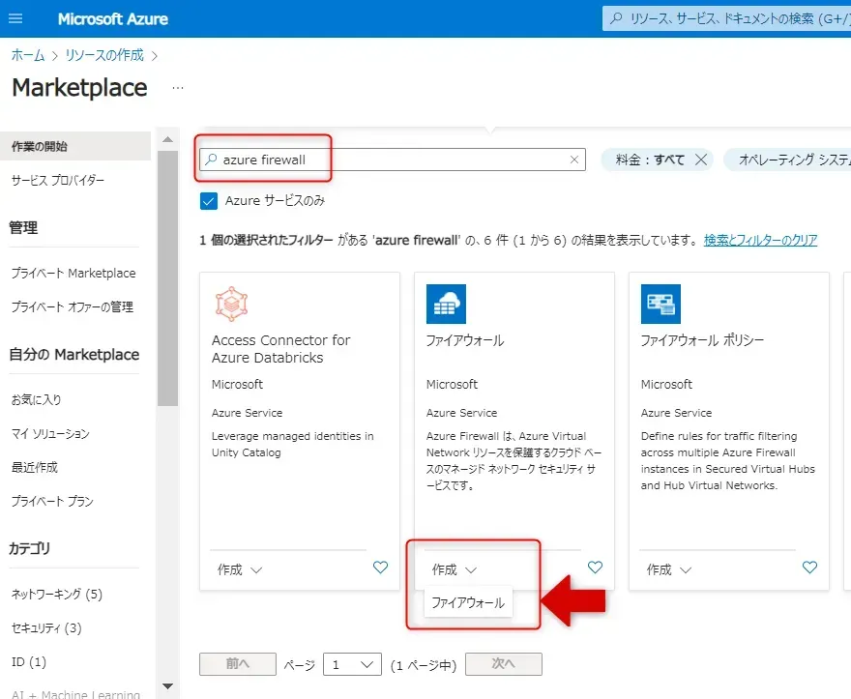
Task: Favorite the ファイアウォール ポリシー card with heart
Action: click(x=809, y=568)
